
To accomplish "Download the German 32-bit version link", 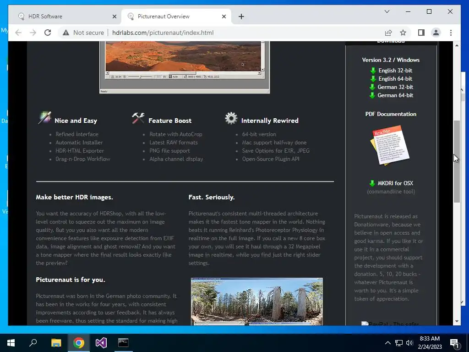I will [x=395, y=87].
